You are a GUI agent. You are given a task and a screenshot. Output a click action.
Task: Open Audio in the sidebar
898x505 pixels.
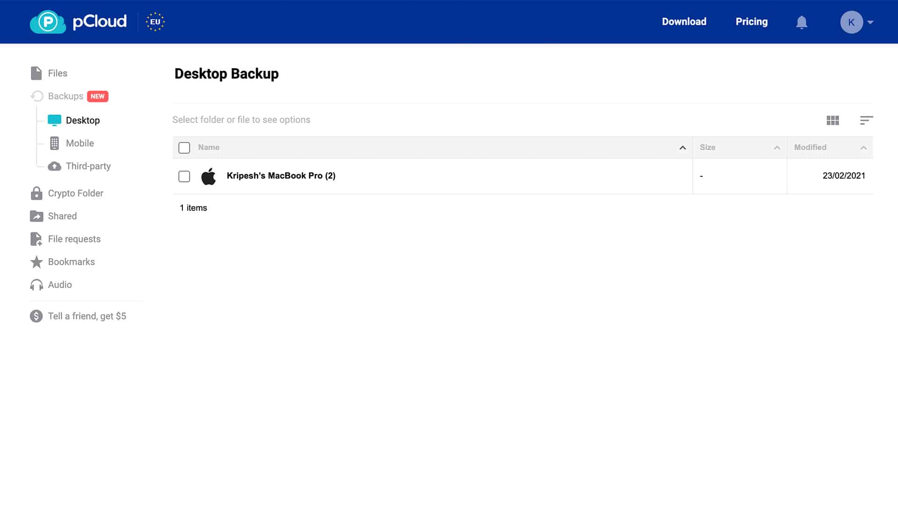tap(60, 285)
